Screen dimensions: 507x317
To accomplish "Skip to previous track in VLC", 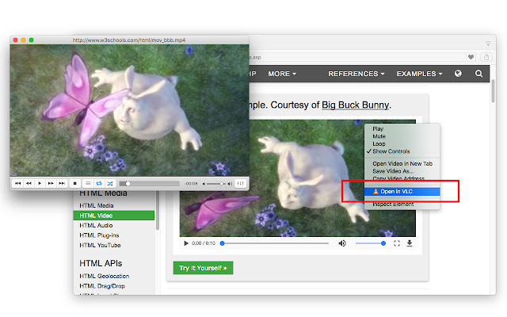I will [x=17, y=183].
